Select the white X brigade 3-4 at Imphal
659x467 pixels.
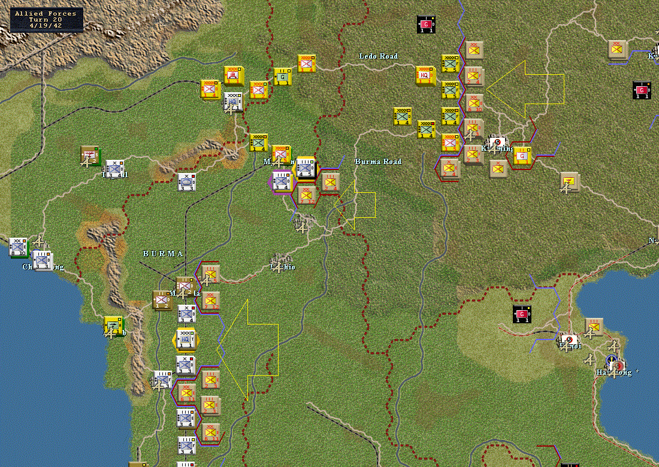pos(114,169)
